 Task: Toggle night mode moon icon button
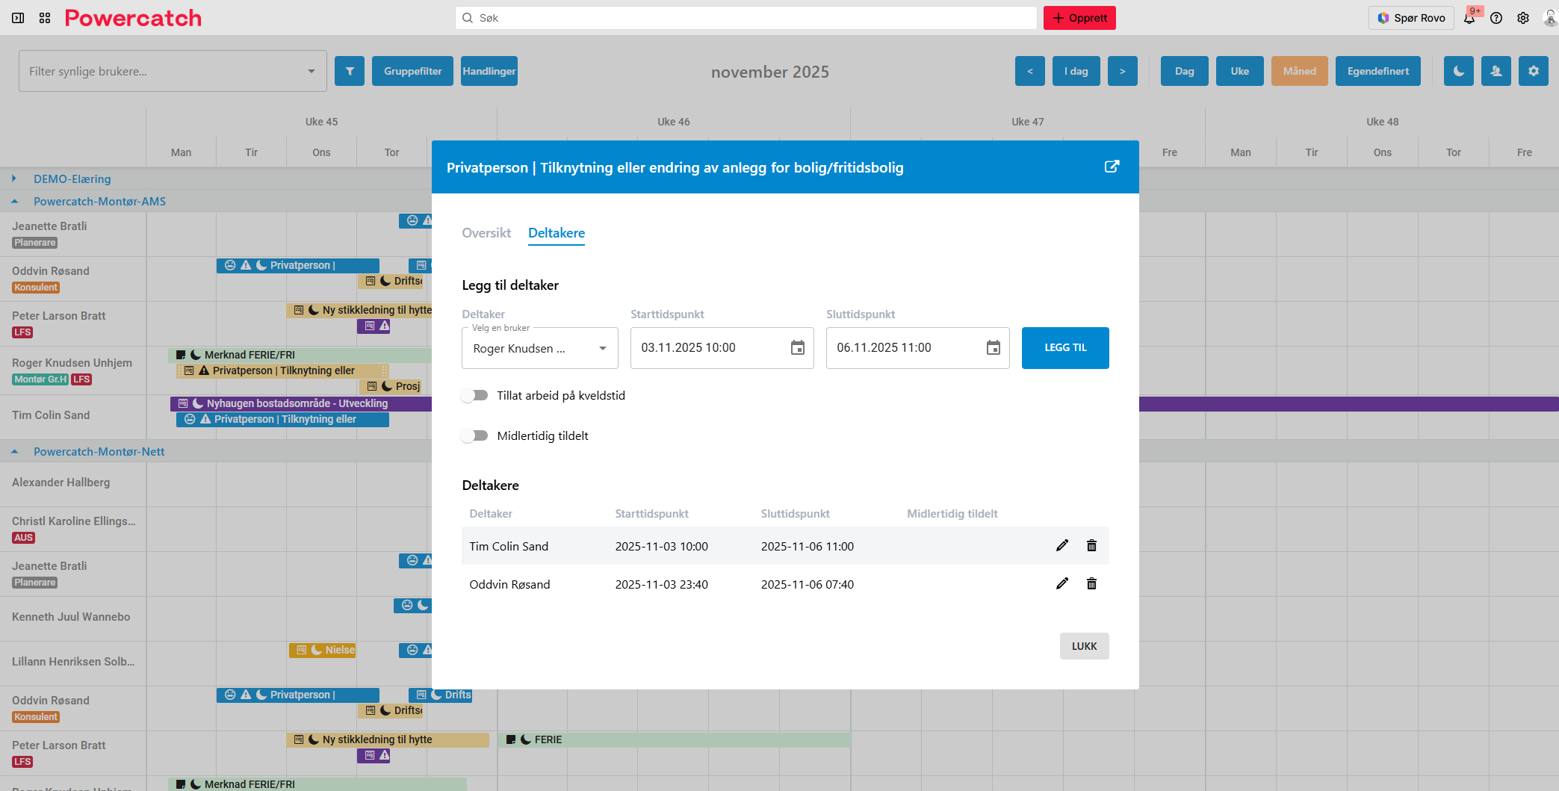pos(1458,72)
